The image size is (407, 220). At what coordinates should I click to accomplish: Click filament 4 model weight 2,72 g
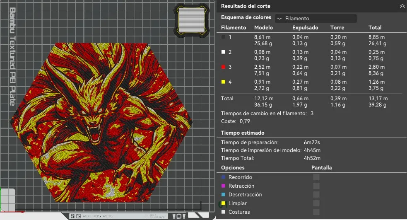pyautogui.click(x=262, y=88)
